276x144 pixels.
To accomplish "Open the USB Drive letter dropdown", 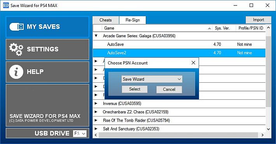I will (x=80, y=134).
